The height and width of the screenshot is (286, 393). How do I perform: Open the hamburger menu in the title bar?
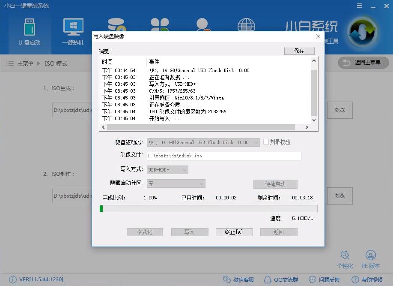coord(359,6)
